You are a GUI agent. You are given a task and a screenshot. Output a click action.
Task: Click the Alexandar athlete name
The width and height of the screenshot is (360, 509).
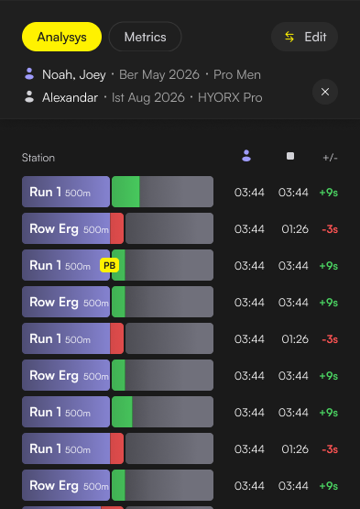click(70, 97)
